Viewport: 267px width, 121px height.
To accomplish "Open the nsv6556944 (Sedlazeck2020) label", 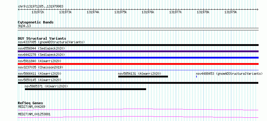I will click(x=41, y=48).
